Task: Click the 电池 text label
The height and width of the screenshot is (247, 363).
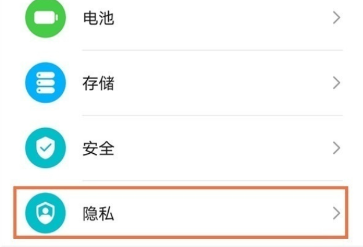Action: [98, 18]
